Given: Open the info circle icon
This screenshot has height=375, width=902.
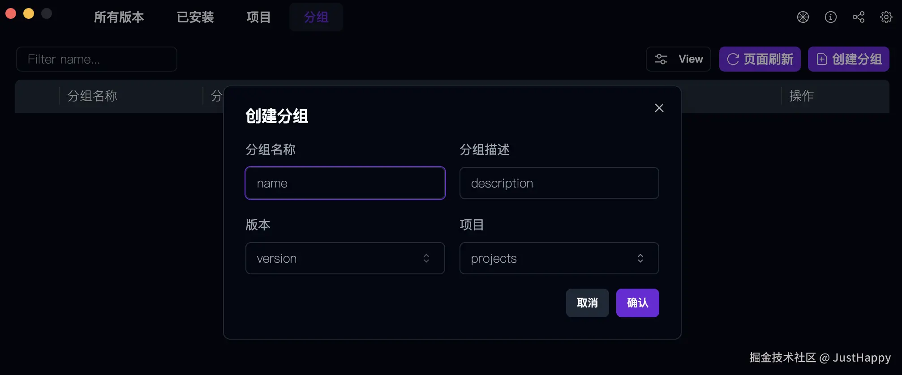Looking at the screenshot, I should pos(831,17).
